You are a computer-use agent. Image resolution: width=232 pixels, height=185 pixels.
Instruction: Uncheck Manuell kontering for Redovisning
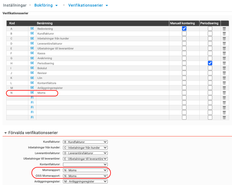tap(184, 29)
